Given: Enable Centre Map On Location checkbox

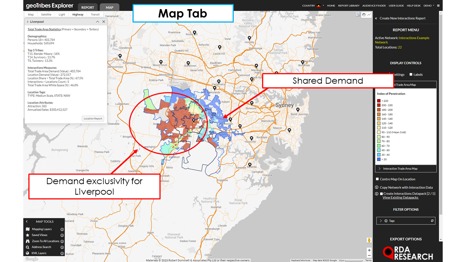Looking at the screenshot, I should pyautogui.click(x=377, y=179).
